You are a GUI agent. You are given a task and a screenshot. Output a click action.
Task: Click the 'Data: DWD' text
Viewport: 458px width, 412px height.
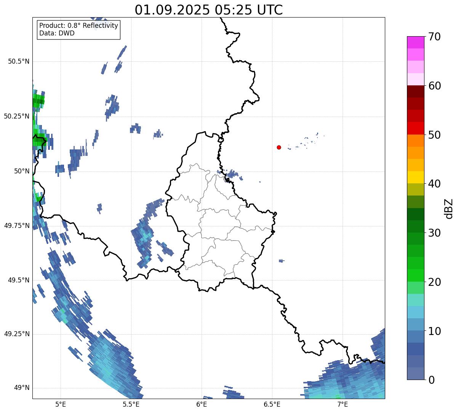click(57, 33)
